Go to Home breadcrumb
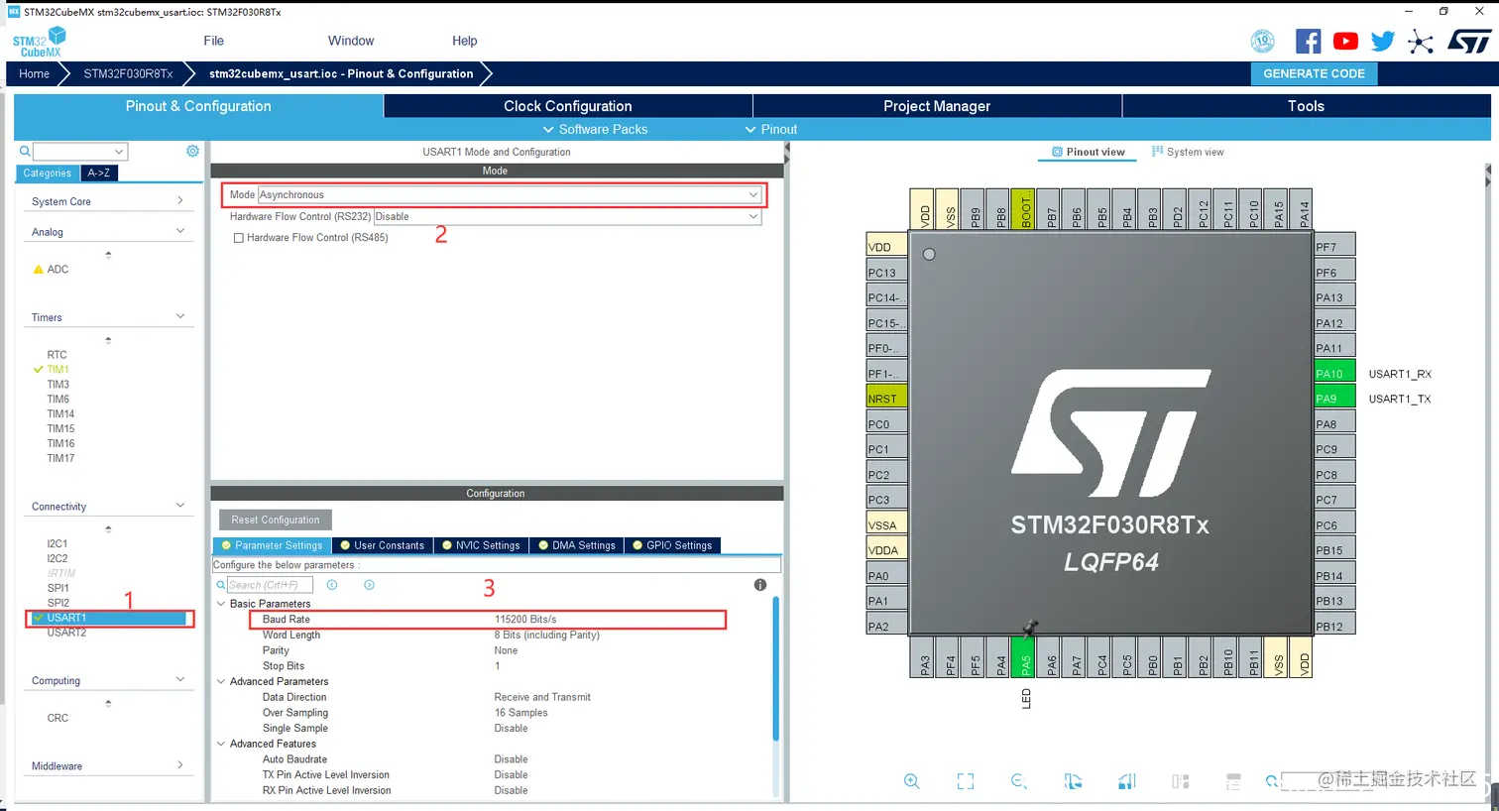 coord(34,73)
